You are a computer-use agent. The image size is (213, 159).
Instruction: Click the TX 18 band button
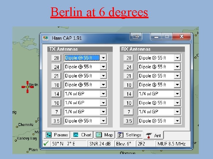click(x=57, y=85)
